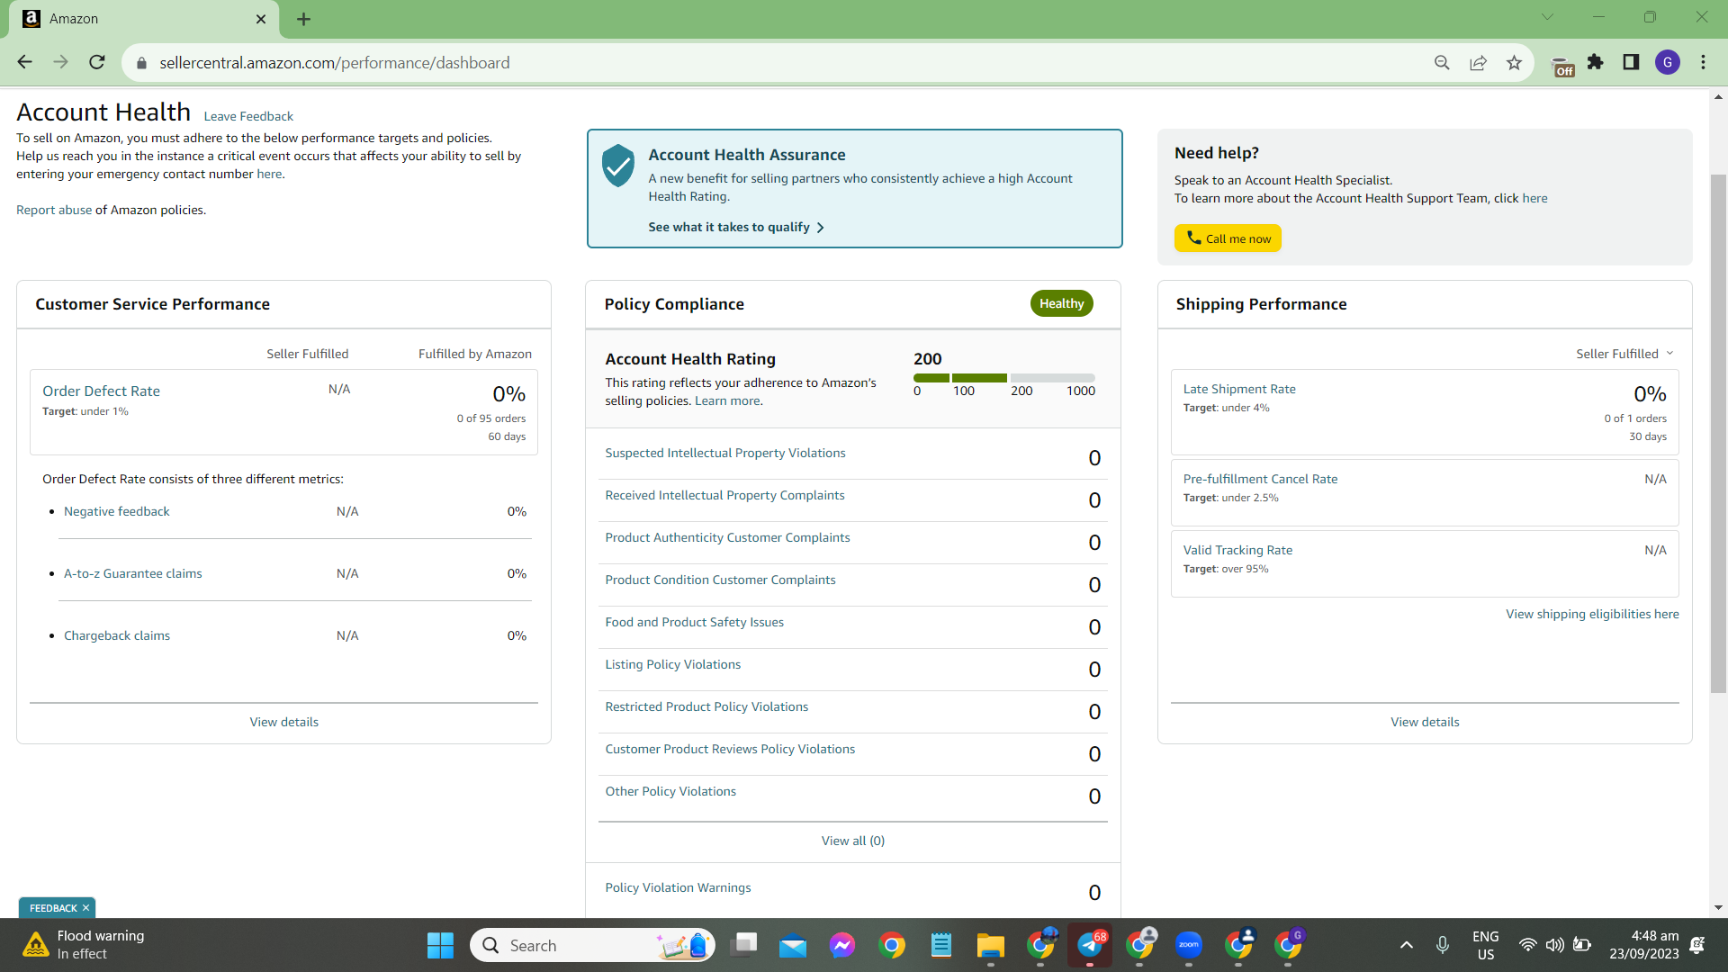Go forward in browser history
1728x972 pixels.
click(x=60, y=62)
